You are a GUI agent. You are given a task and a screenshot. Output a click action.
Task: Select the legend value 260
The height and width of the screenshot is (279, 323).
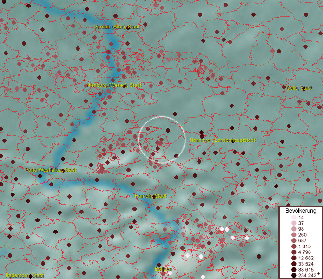(303, 235)
